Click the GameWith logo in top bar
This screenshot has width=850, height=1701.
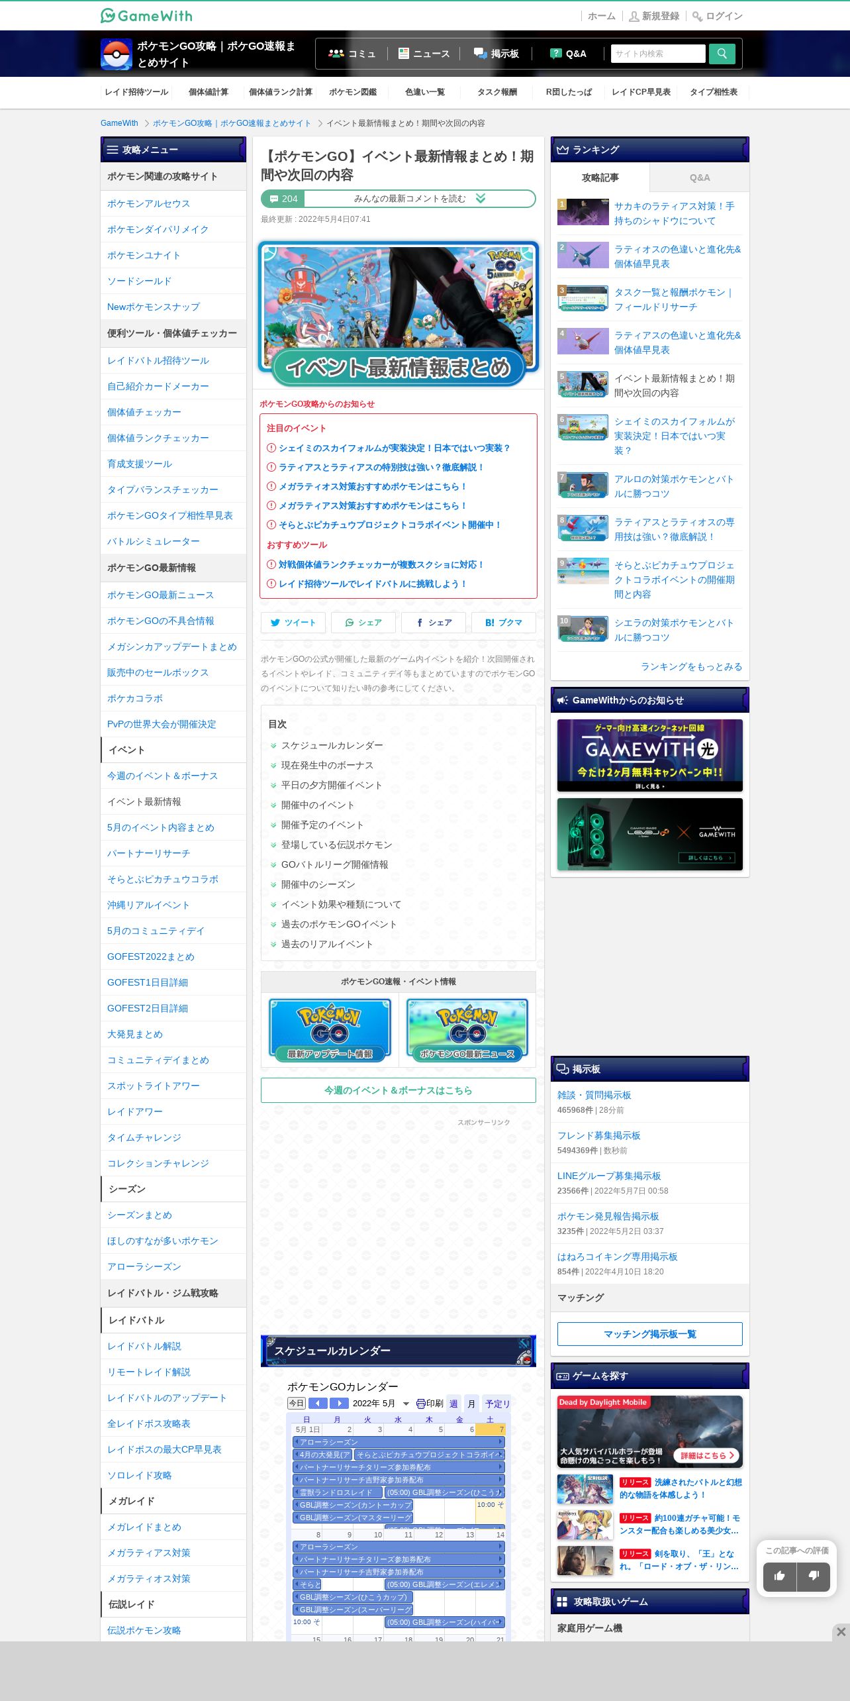pos(146,15)
